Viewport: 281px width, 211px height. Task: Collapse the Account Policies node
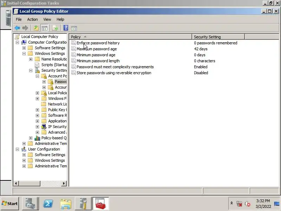click(x=37, y=76)
